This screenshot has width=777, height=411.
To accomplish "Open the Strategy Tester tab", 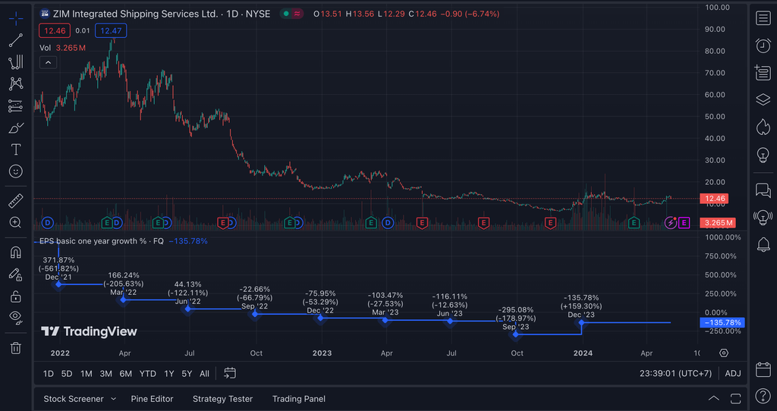I will [222, 399].
